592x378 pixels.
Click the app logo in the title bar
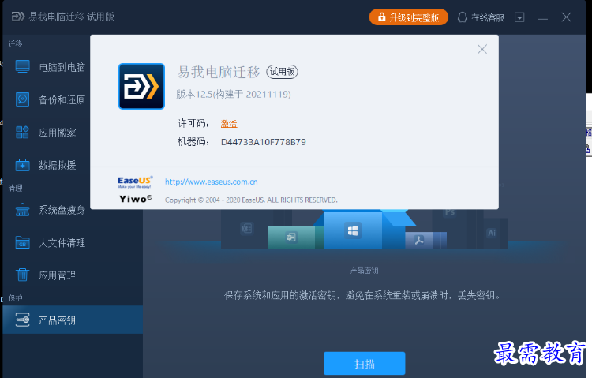[x=17, y=17]
